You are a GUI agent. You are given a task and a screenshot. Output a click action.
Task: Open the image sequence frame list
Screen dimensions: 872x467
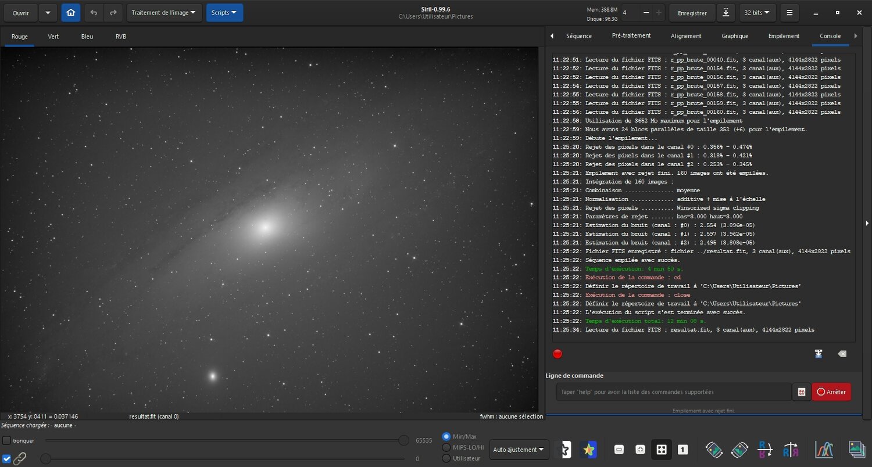tap(856, 450)
